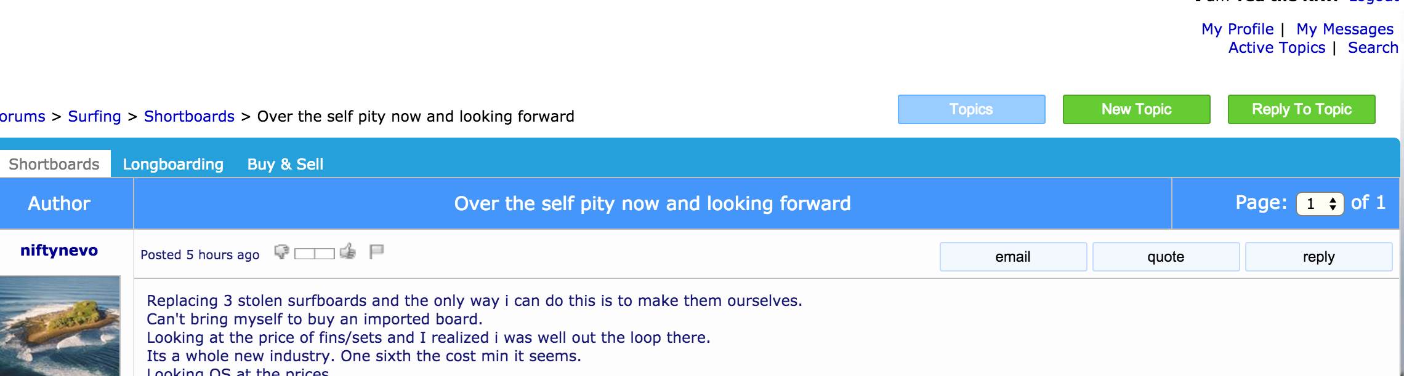Click the thumbs up icon on niftynevo's post
This screenshot has width=1404, height=376.
(x=348, y=251)
